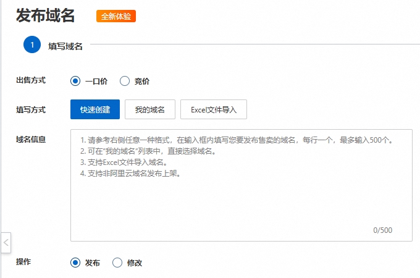Click the 填写方式 field label
The height and width of the screenshot is (278, 420).
pos(31,109)
